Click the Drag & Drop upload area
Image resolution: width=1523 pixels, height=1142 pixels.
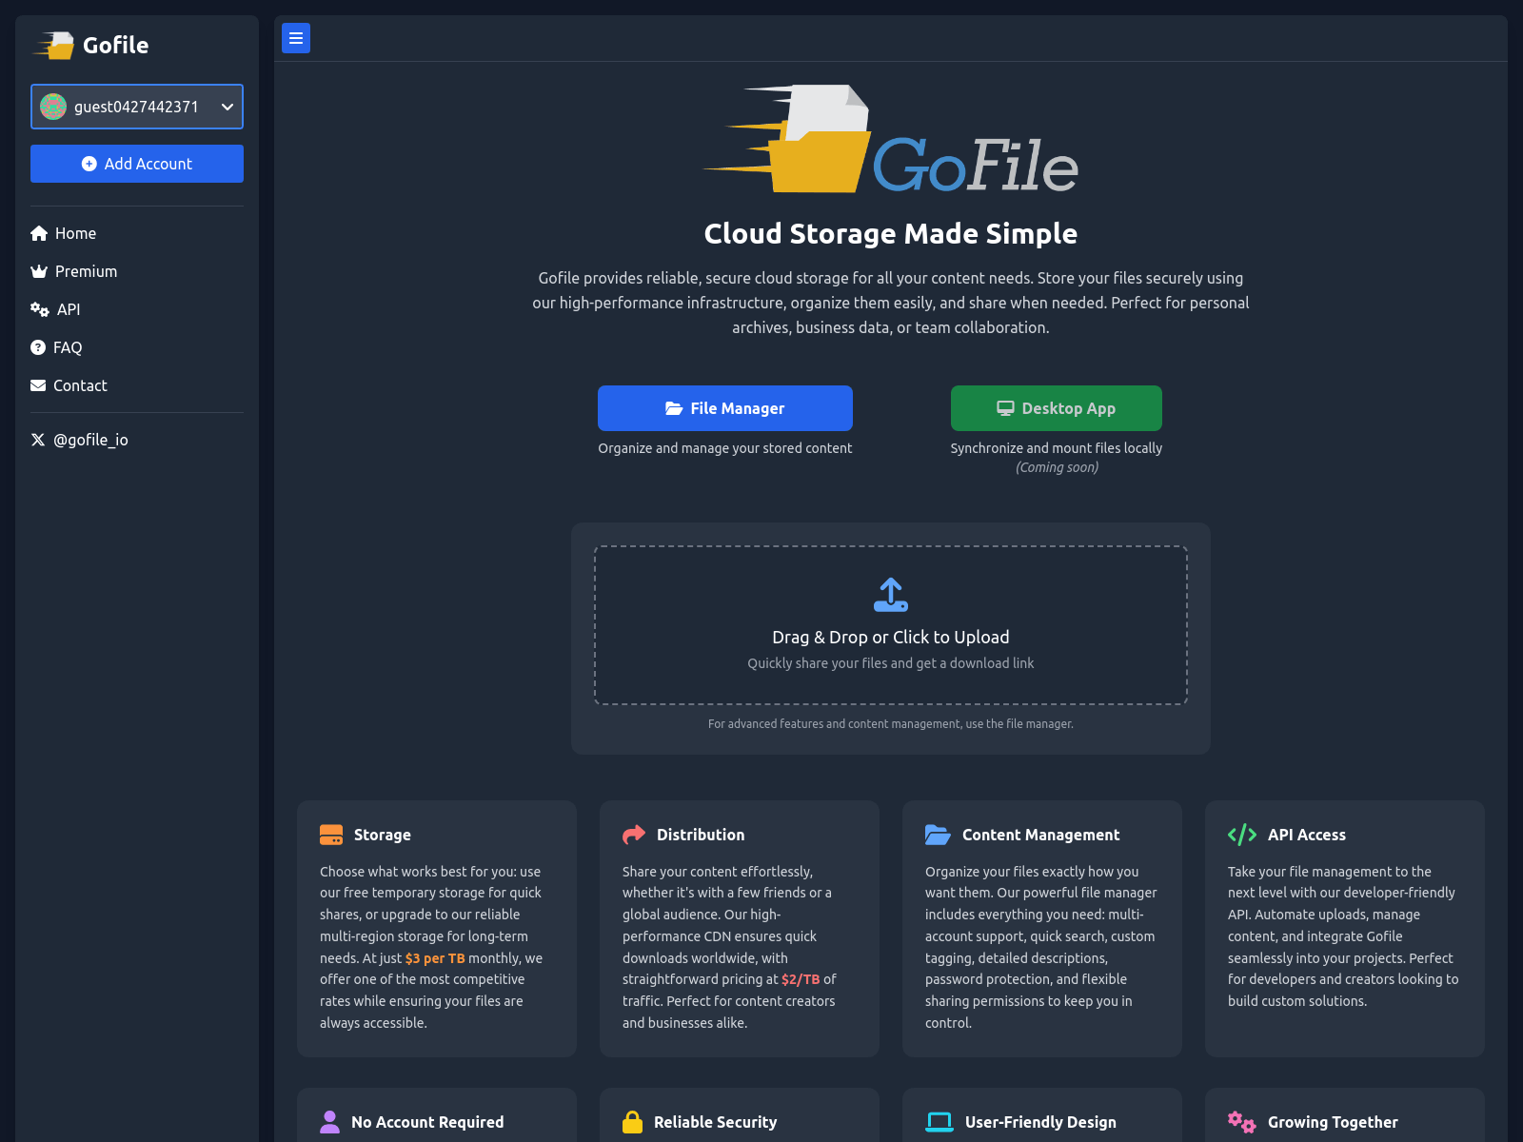tap(891, 625)
